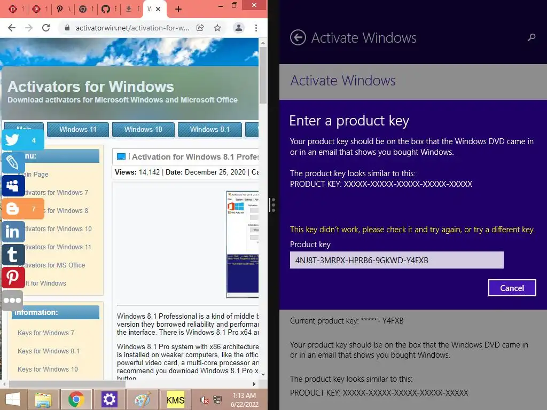547x410 pixels.
Task: Go back using the Chrome back arrow
Action: [x=12, y=28]
